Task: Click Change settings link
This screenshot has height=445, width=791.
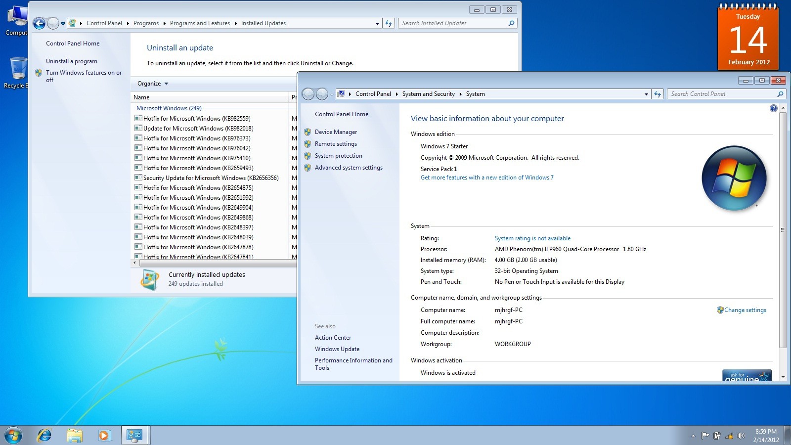Action: click(x=745, y=310)
